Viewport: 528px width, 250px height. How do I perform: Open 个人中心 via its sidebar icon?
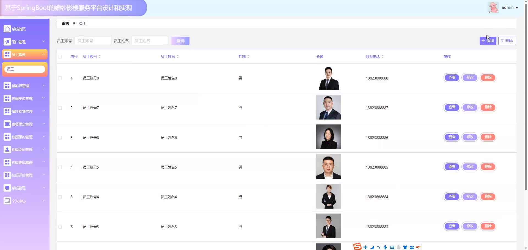click(x=7, y=201)
